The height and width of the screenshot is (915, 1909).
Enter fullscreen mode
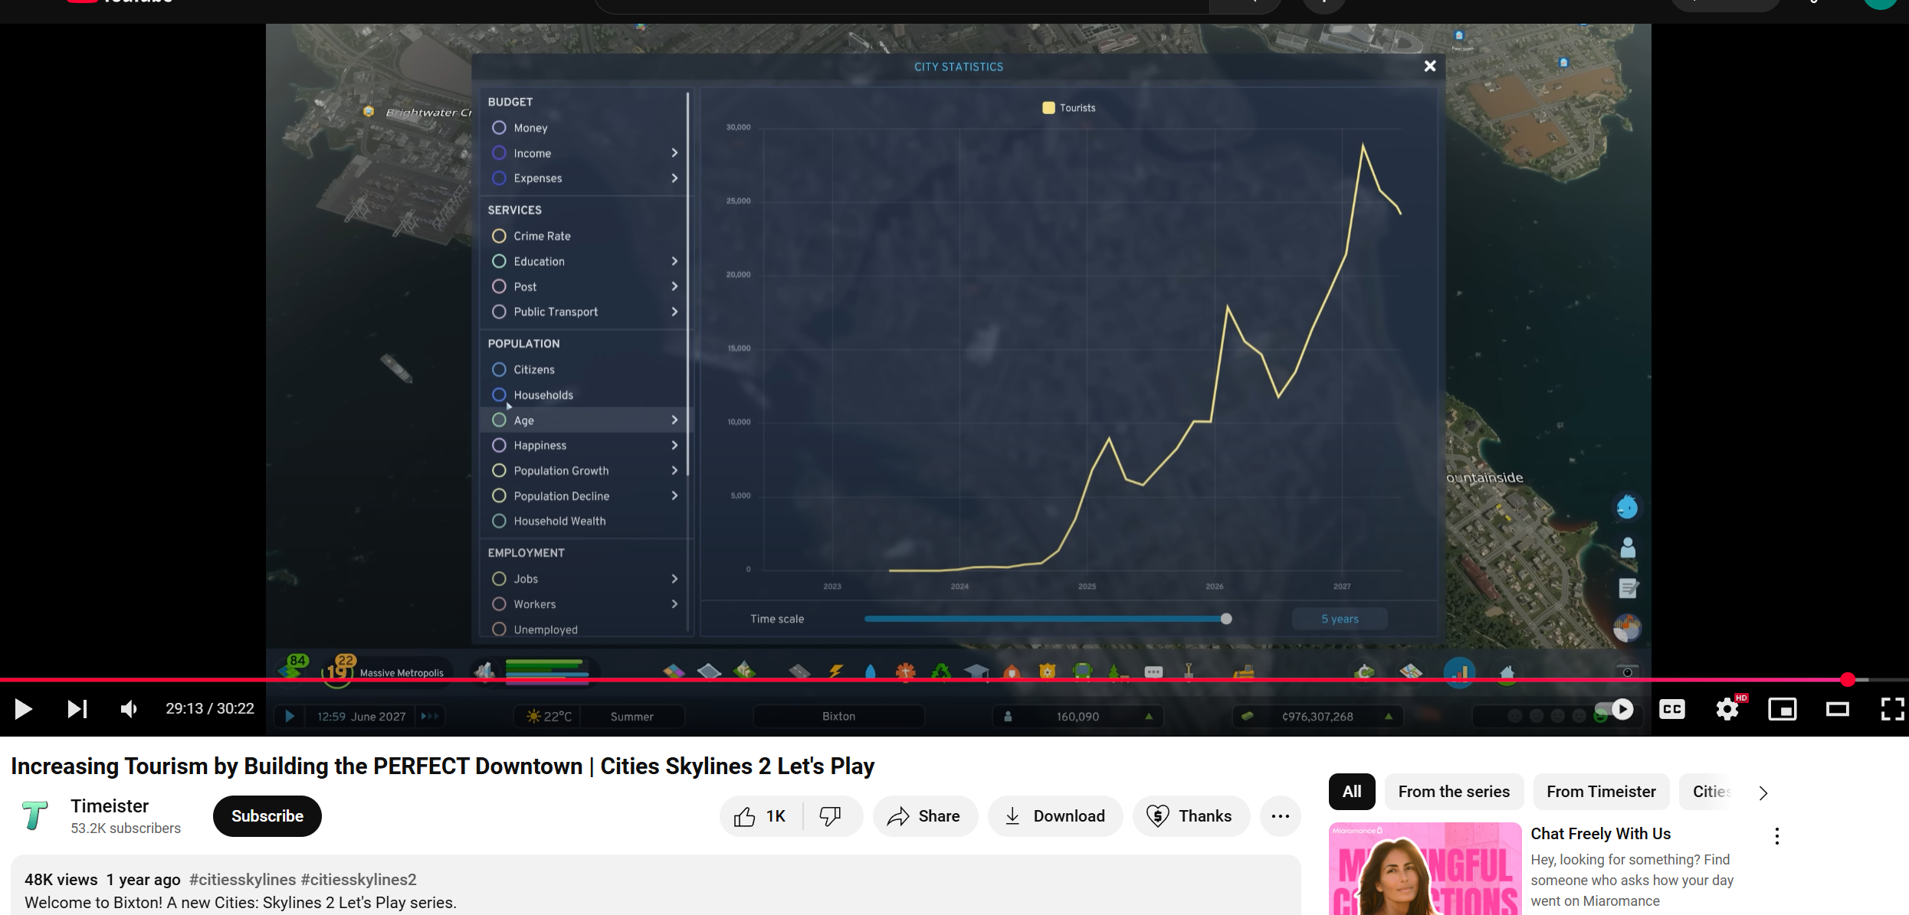(1892, 709)
